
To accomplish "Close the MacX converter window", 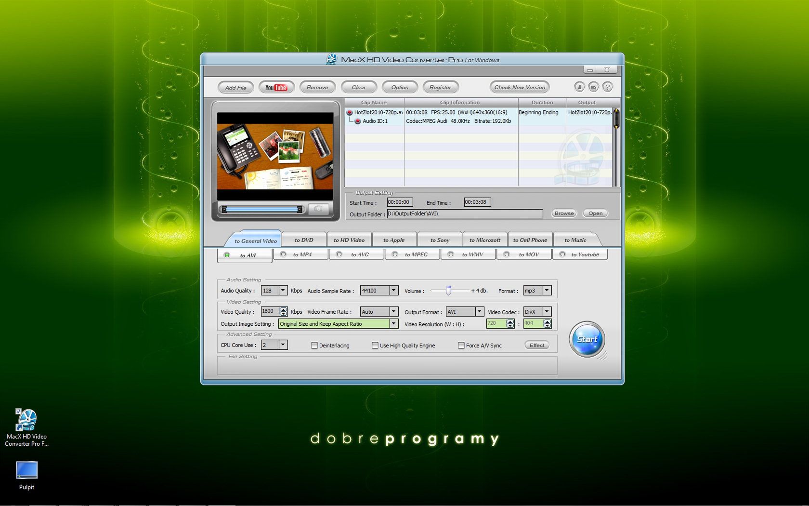I will click(607, 70).
